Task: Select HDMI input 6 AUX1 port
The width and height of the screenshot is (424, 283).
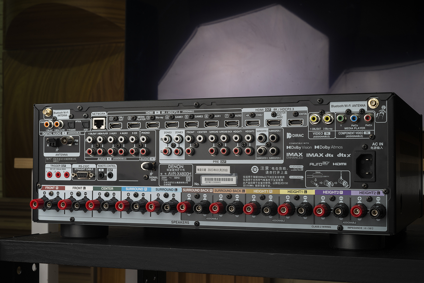Action: 211,124
